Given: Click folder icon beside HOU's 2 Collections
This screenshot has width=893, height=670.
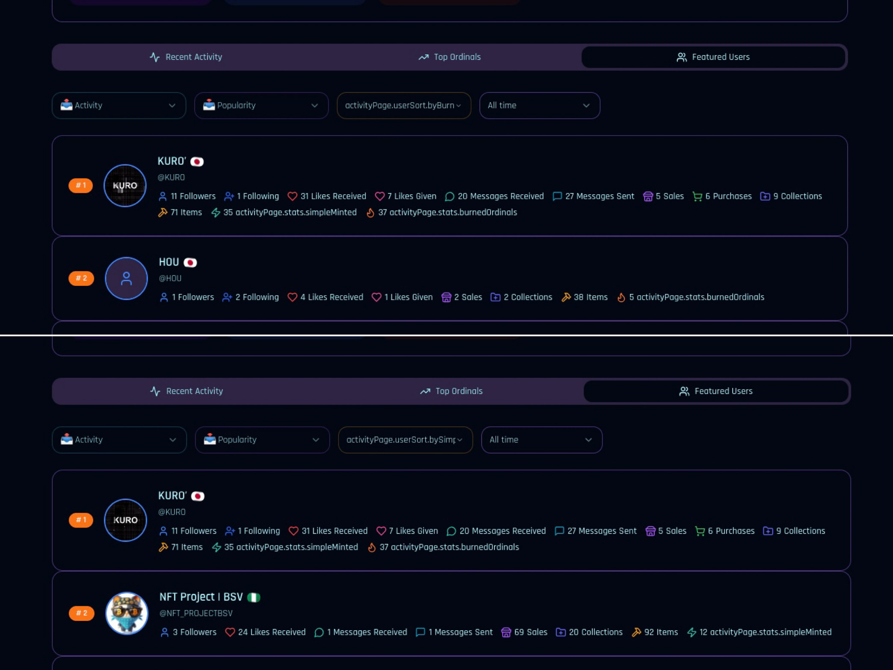Looking at the screenshot, I should pyautogui.click(x=495, y=297).
